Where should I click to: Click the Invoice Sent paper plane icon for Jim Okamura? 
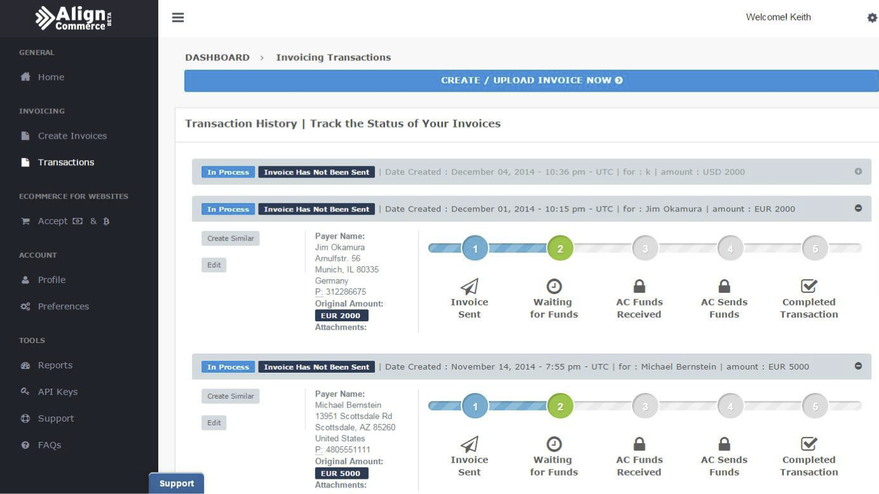(x=469, y=286)
